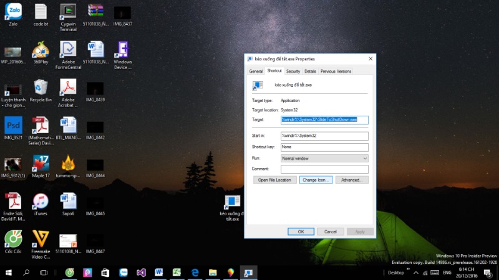Select the WP_201606 image on desktop
This screenshot has width=499, height=280.
click(13, 52)
